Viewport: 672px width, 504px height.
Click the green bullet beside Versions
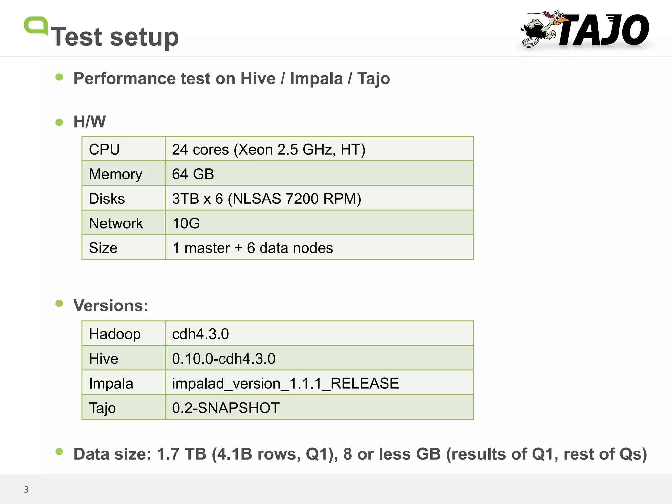tap(59, 304)
